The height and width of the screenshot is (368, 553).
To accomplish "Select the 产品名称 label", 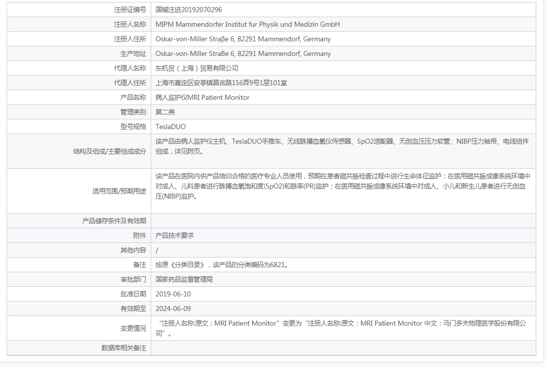I will [133, 97].
